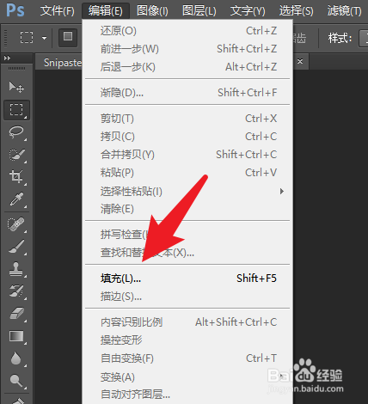
Task: Open the 图像(I) menu
Action: (152, 11)
